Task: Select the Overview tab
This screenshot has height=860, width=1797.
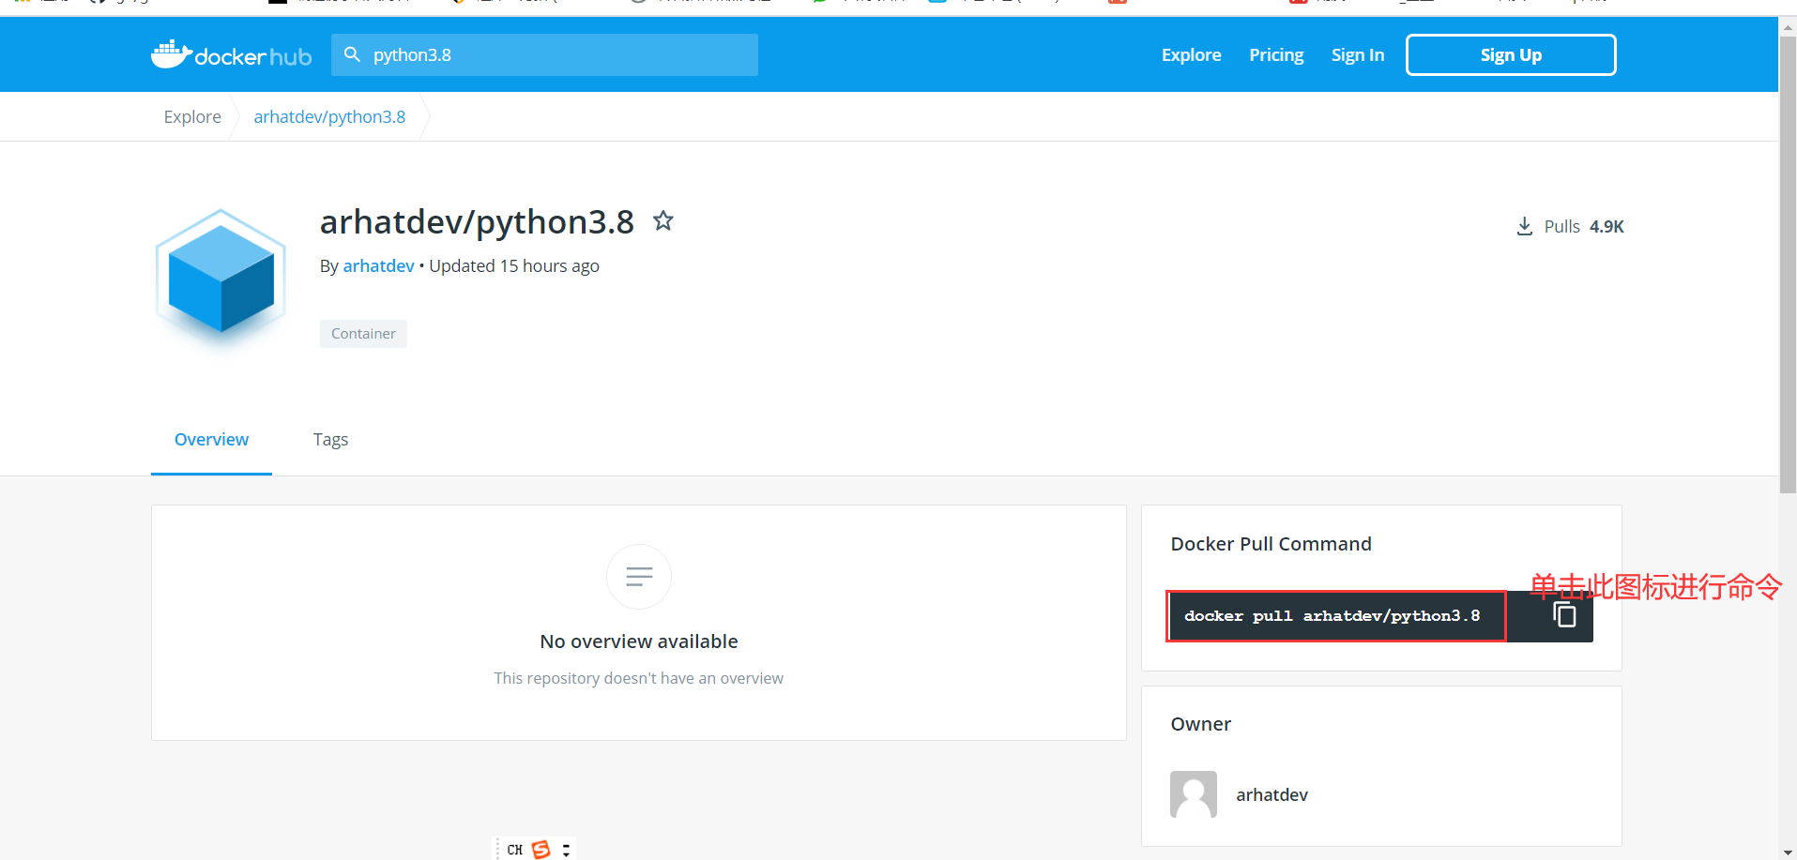Action: click(x=211, y=439)
